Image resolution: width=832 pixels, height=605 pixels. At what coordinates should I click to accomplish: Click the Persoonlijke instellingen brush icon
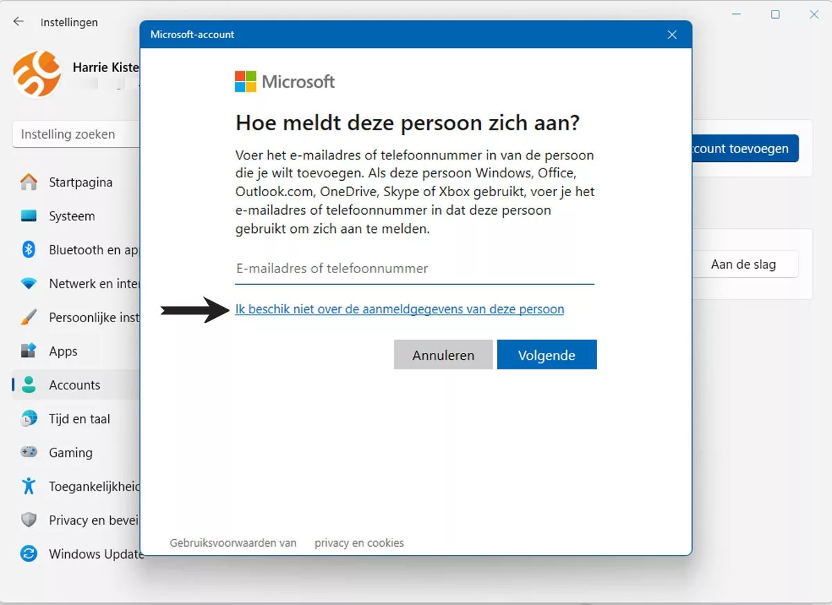point(28,317)
